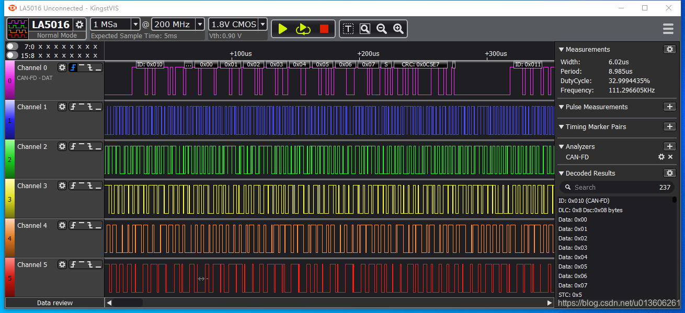The width and height of the screenshot is (685, 313).
Task: Zoom in on the waveform
Action: pyautogui.click(x=398, y=29)
